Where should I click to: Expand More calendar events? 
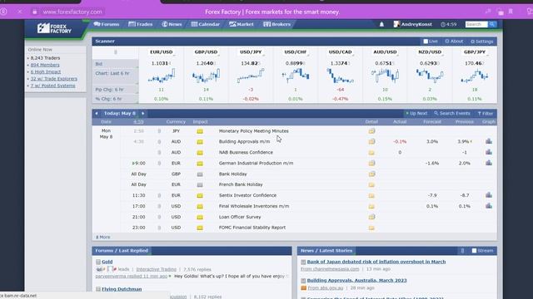[103, 238]
